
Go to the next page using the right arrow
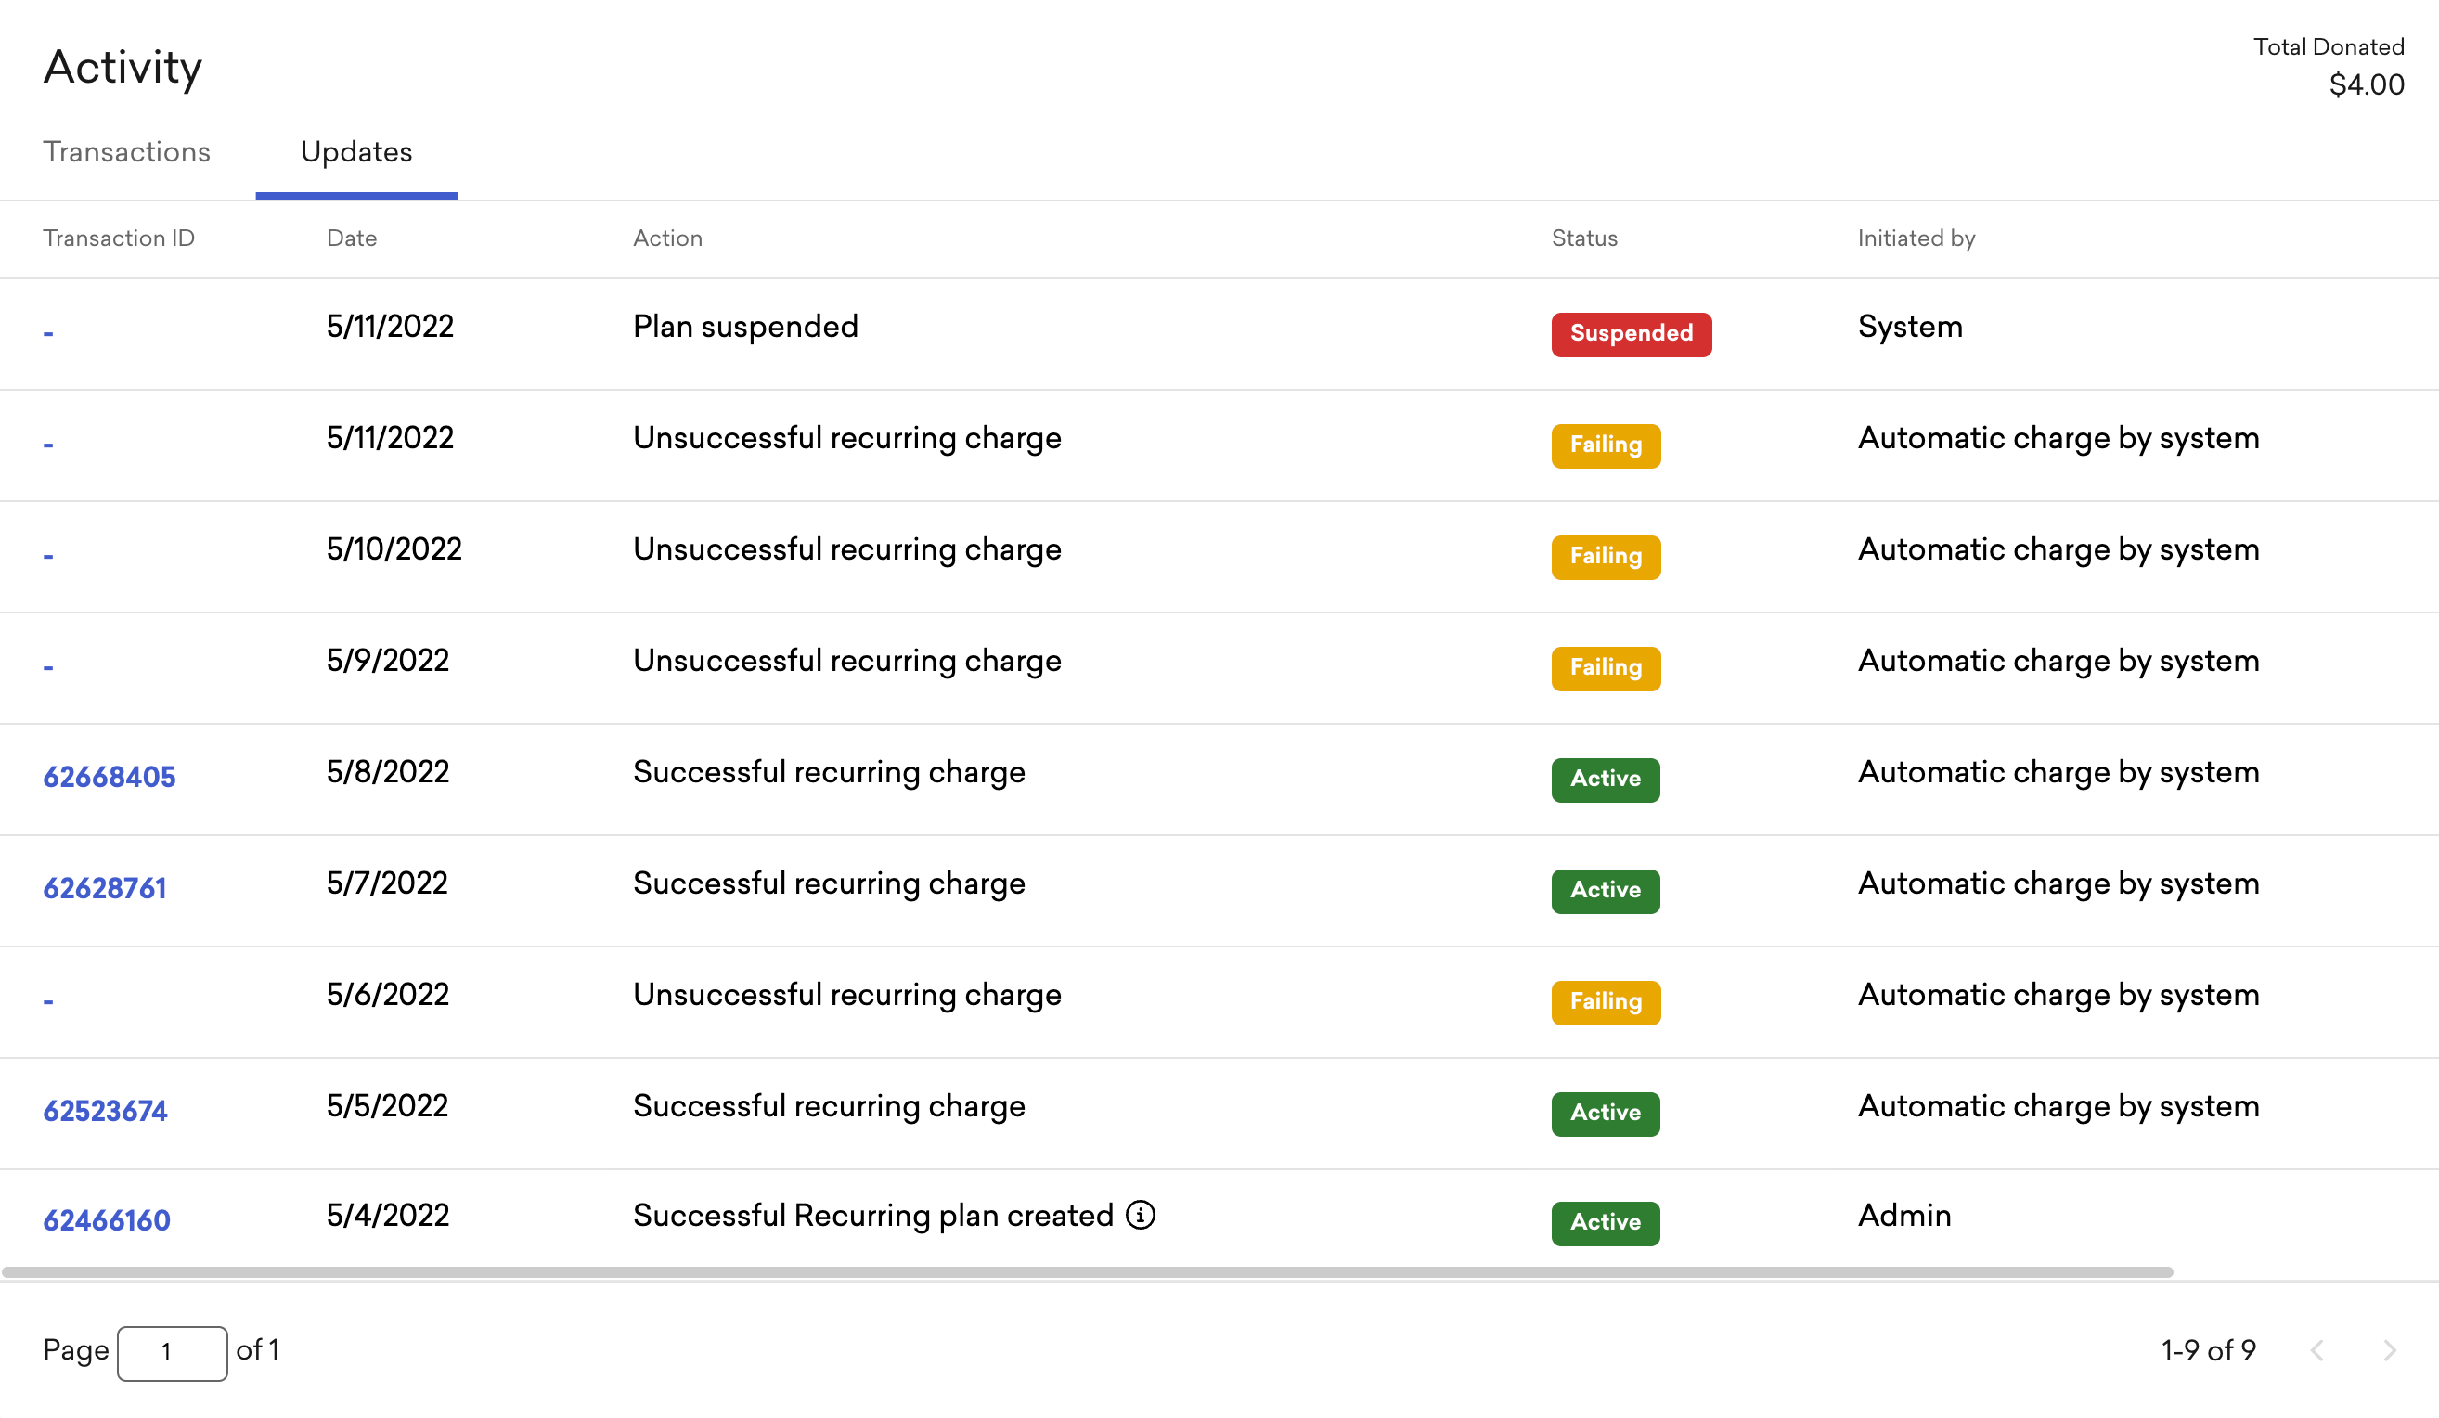[x=2389, y=1350]
